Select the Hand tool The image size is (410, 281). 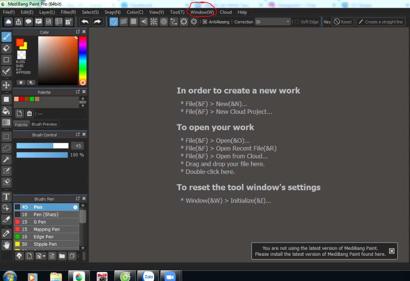tap(6, 245)
